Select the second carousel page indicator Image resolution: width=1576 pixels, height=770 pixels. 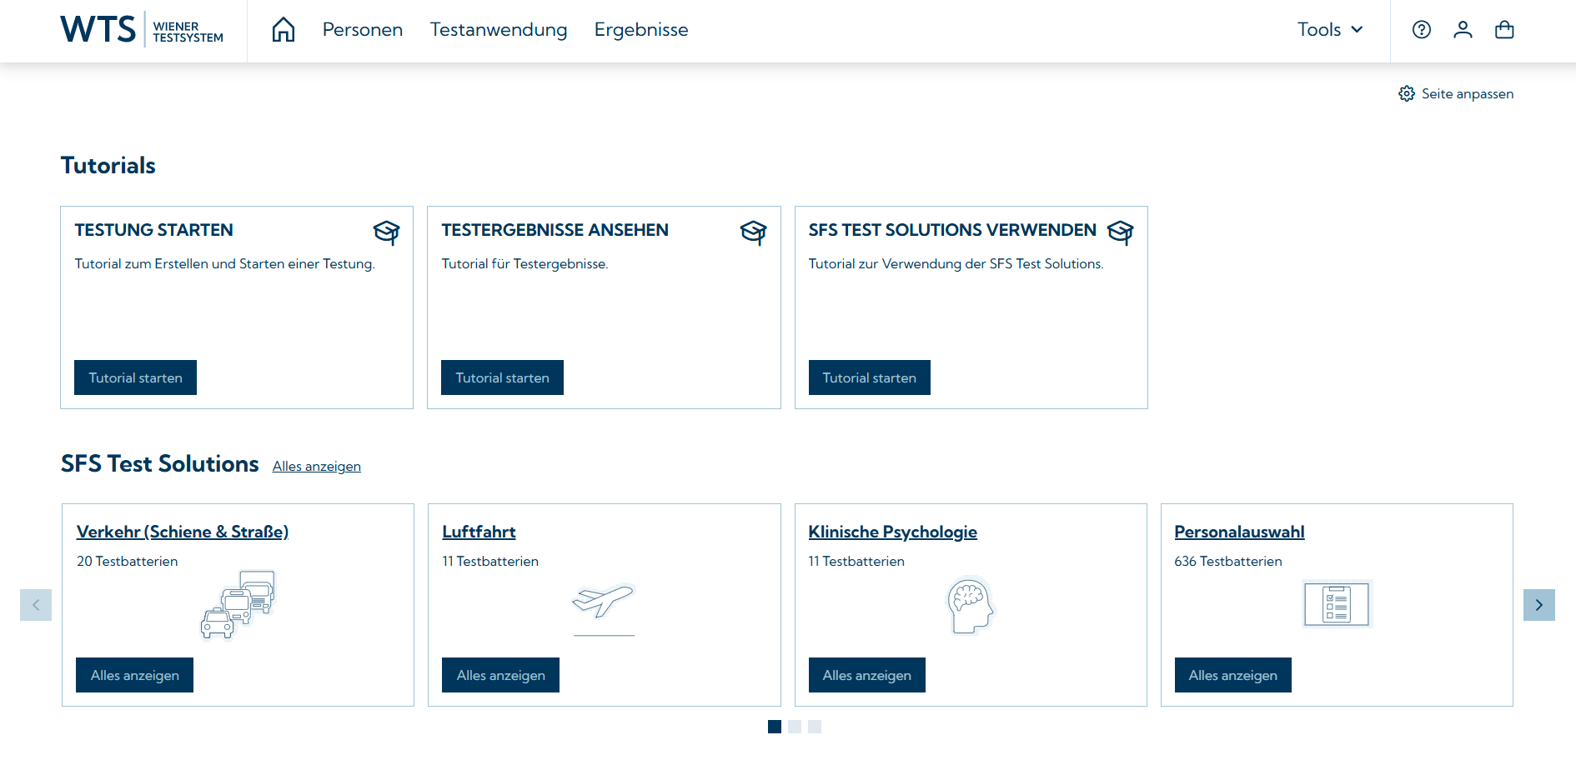(795, 727)
